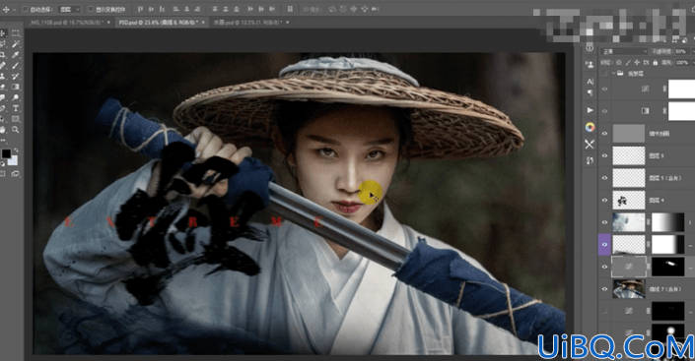Open the Actions play panel icon
Image resolution: width=695 pixels, height=361 pixels.
(x=590, y=110)
